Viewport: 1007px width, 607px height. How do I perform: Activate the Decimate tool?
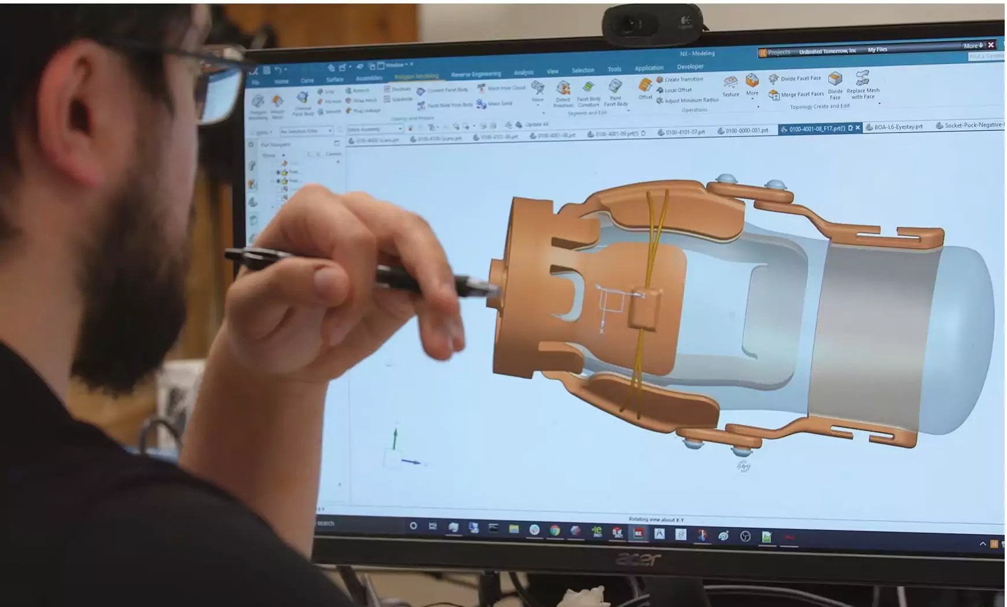pos(401,89)
